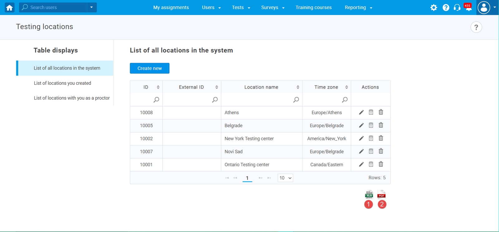Export table to Excel XLS file

point(369,195)
